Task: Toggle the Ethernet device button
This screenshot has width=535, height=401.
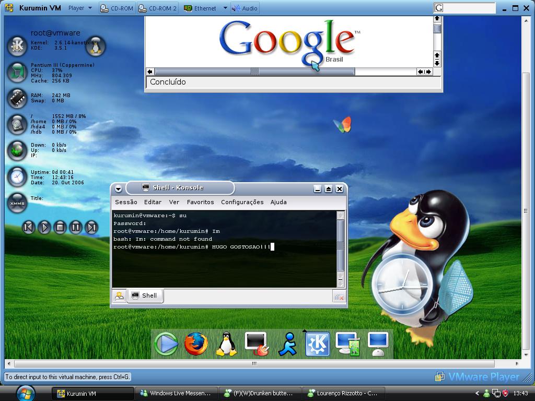Action: 200,8
